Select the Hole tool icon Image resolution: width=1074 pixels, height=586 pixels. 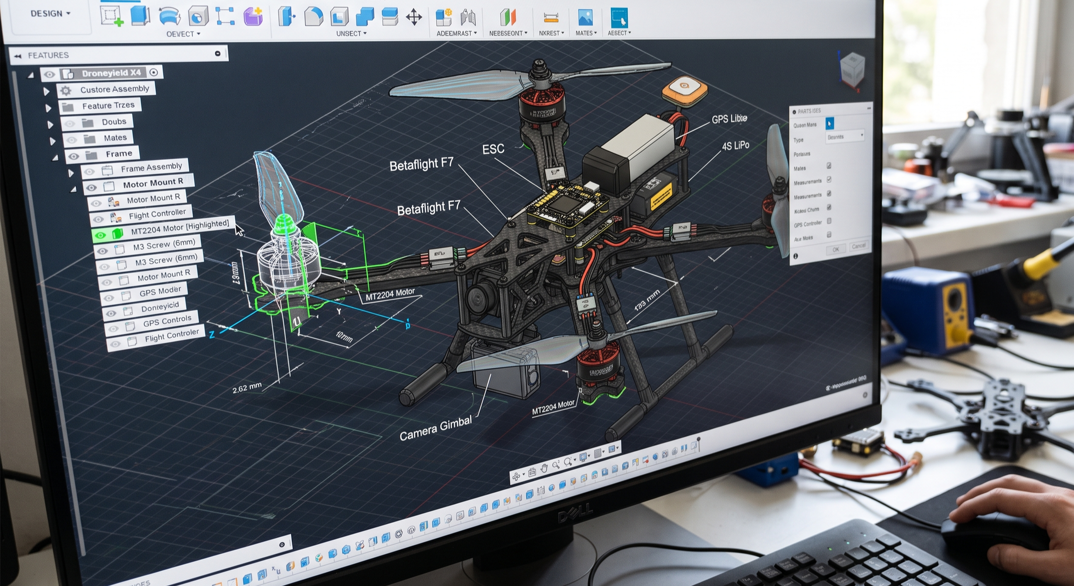[x=198, y=16]
